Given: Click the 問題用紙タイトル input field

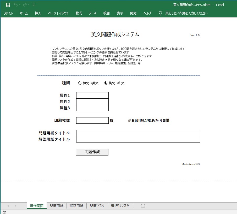Looking at the screenshot, I should point(138,133).
